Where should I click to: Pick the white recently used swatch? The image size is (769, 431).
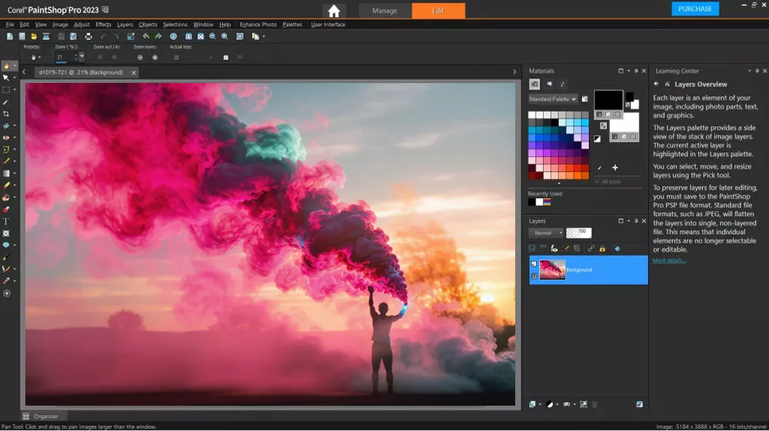coord(540,202)
